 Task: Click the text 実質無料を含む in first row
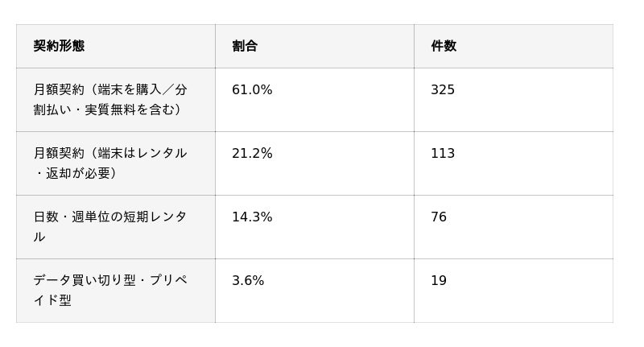(x=130, y=110)
